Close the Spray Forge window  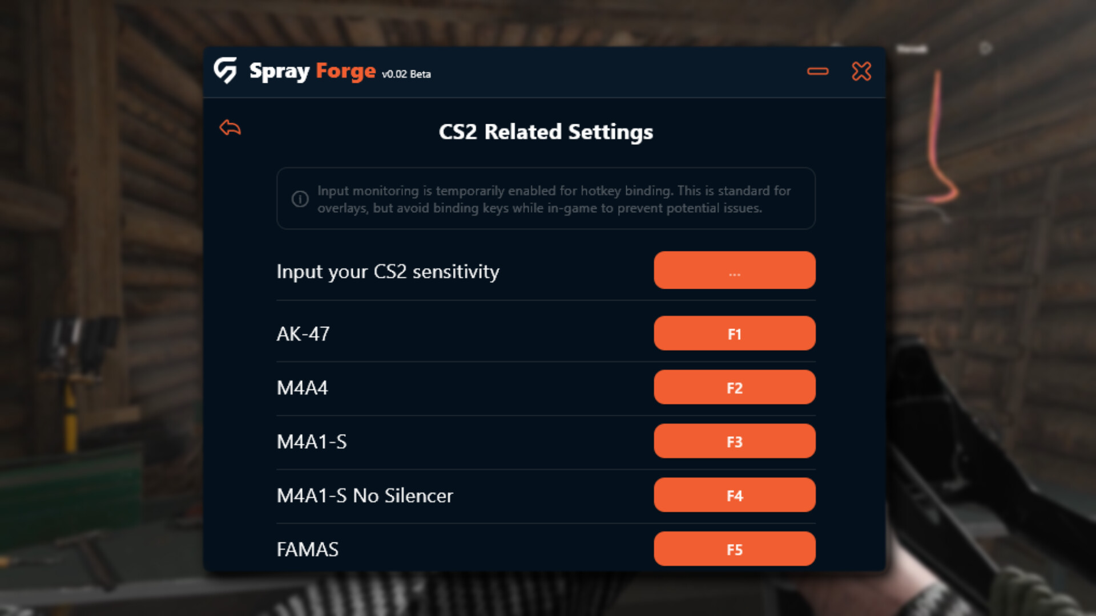[x=861, y=71]
